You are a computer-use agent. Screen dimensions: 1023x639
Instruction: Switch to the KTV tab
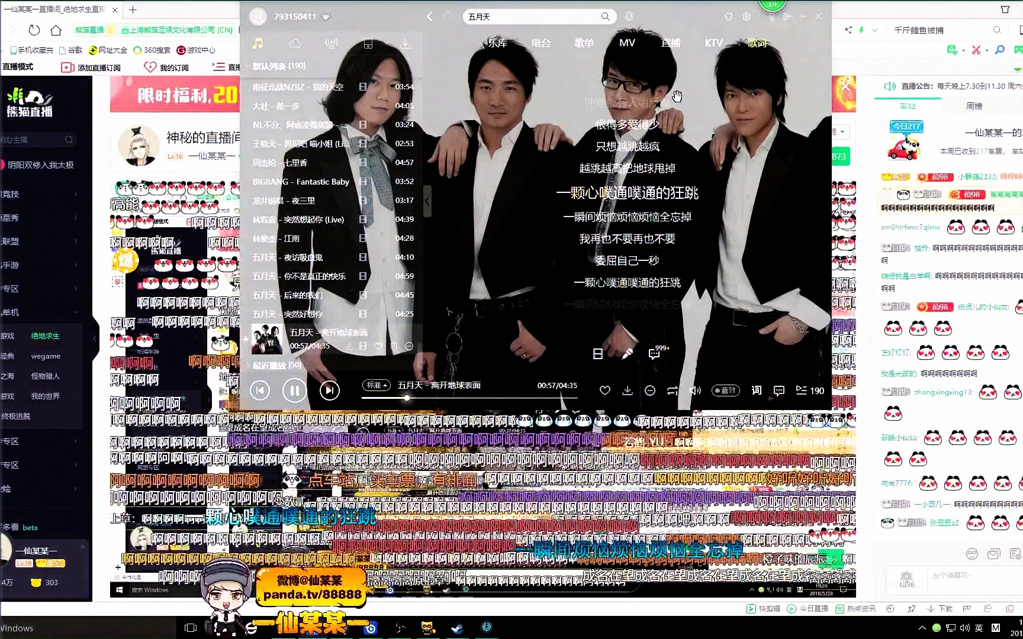[x=713, y=43]
